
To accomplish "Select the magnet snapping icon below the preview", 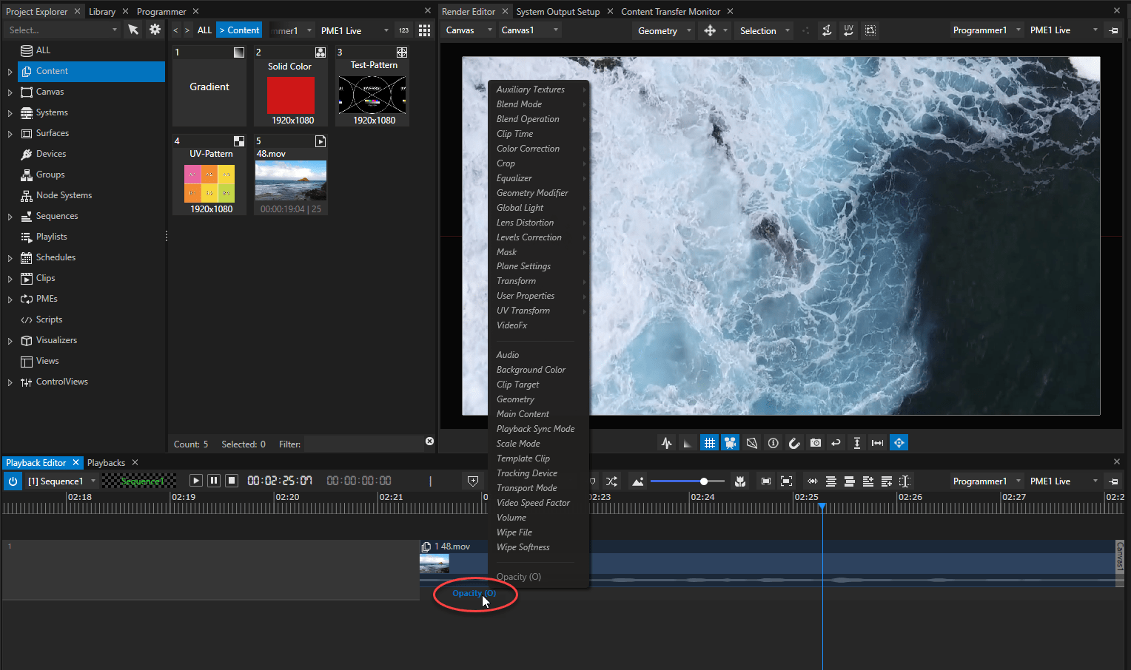I will [794, 442].
